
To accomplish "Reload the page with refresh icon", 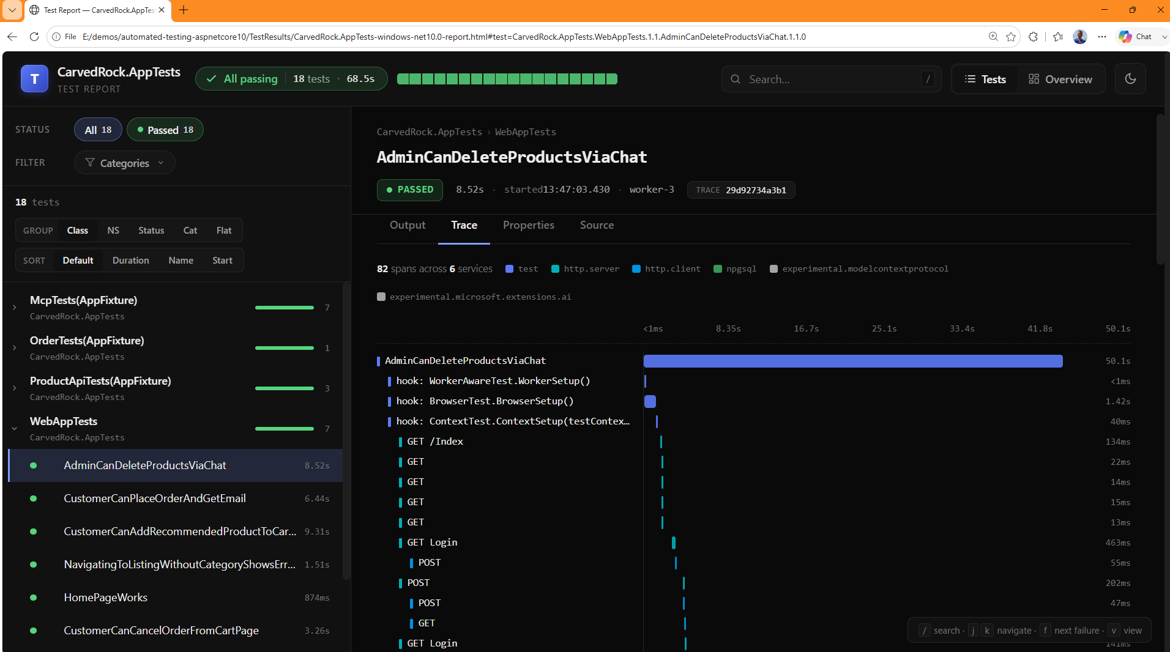I will coord(34,37).
